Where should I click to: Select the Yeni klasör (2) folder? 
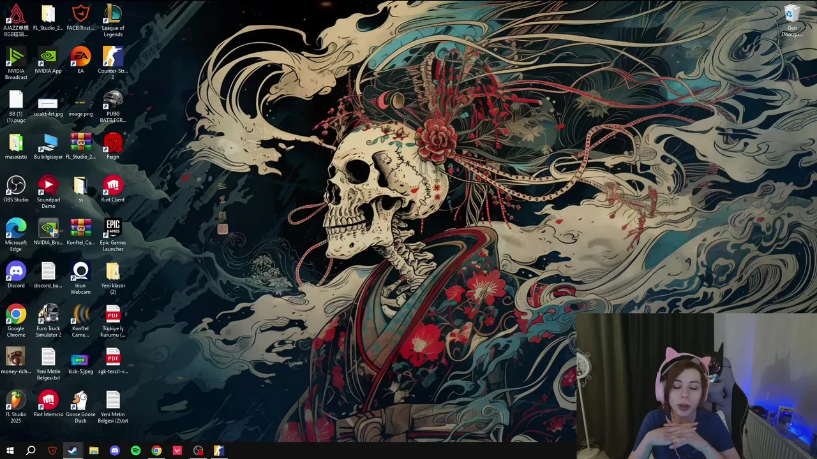(x=113, y=277)
